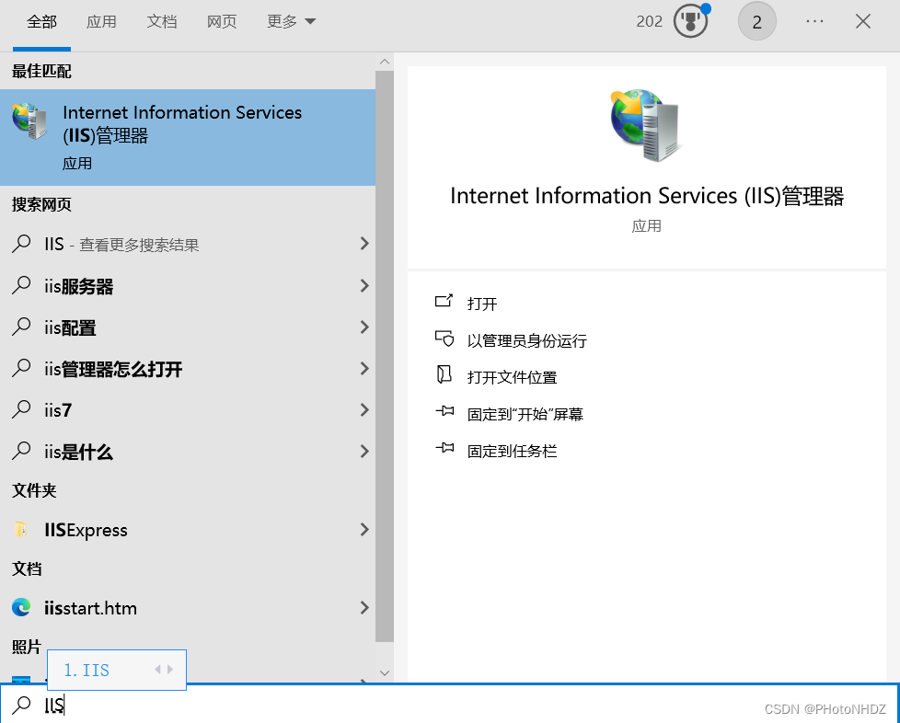Switch to the 全部 tab
The height and width of the screenshot is (723, 900).
[x=42, y=22]
